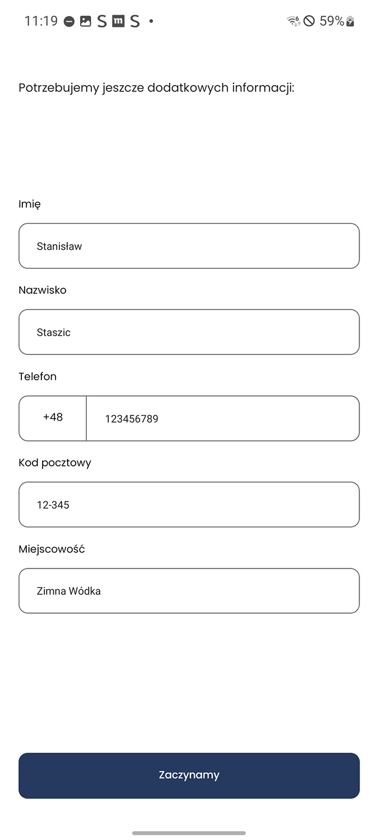378x840 pixels.
Task: Tap the Telefon field label
Action: [x=38, y=376]
